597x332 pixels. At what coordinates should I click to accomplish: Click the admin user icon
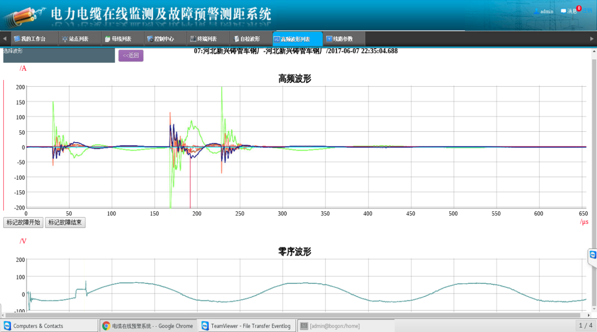point(536,11)
